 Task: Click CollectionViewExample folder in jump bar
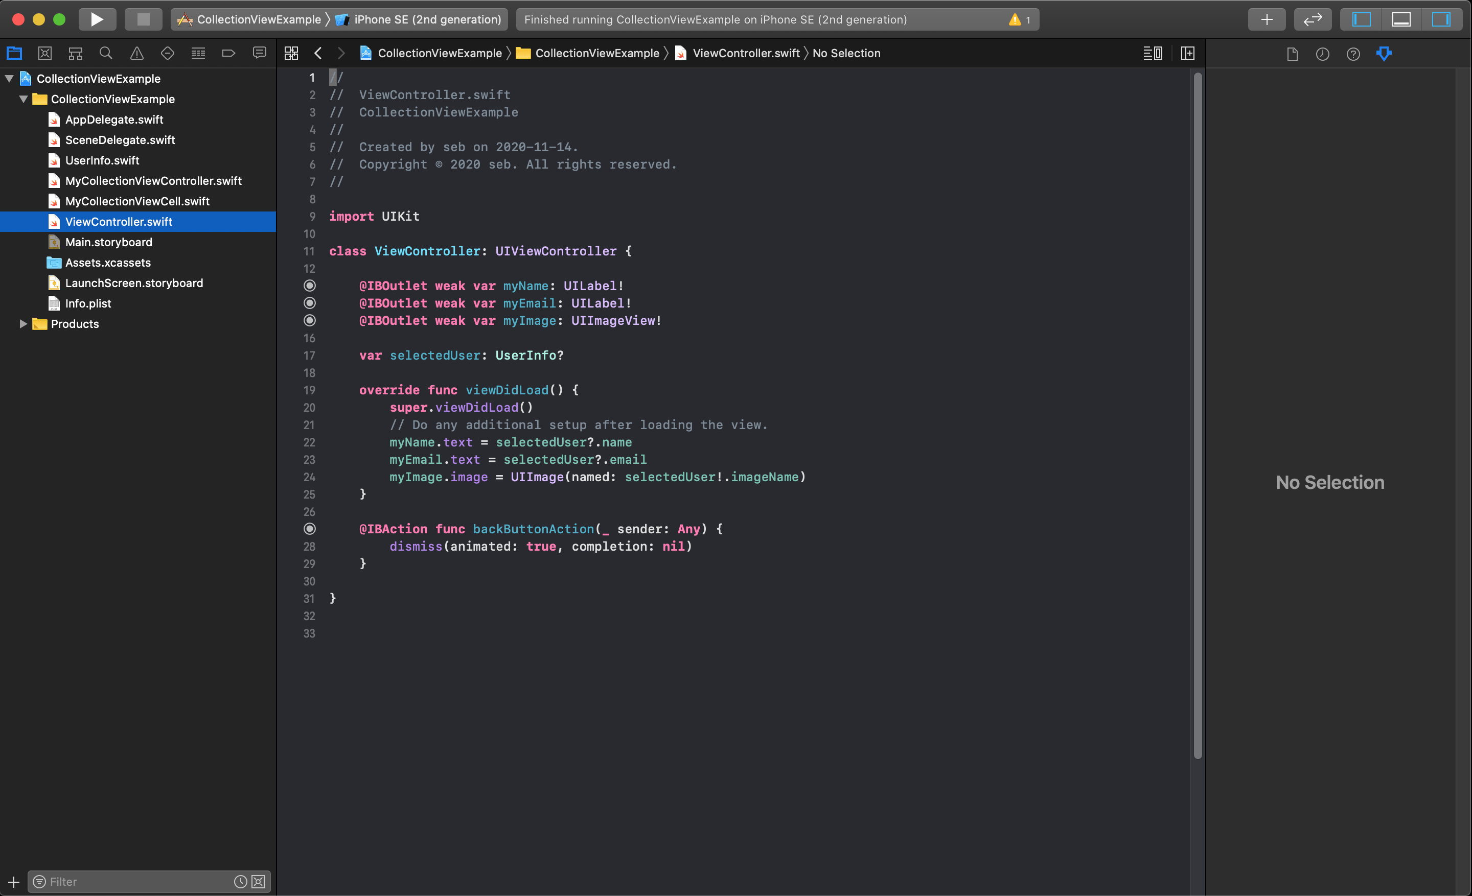click(588, 53)
